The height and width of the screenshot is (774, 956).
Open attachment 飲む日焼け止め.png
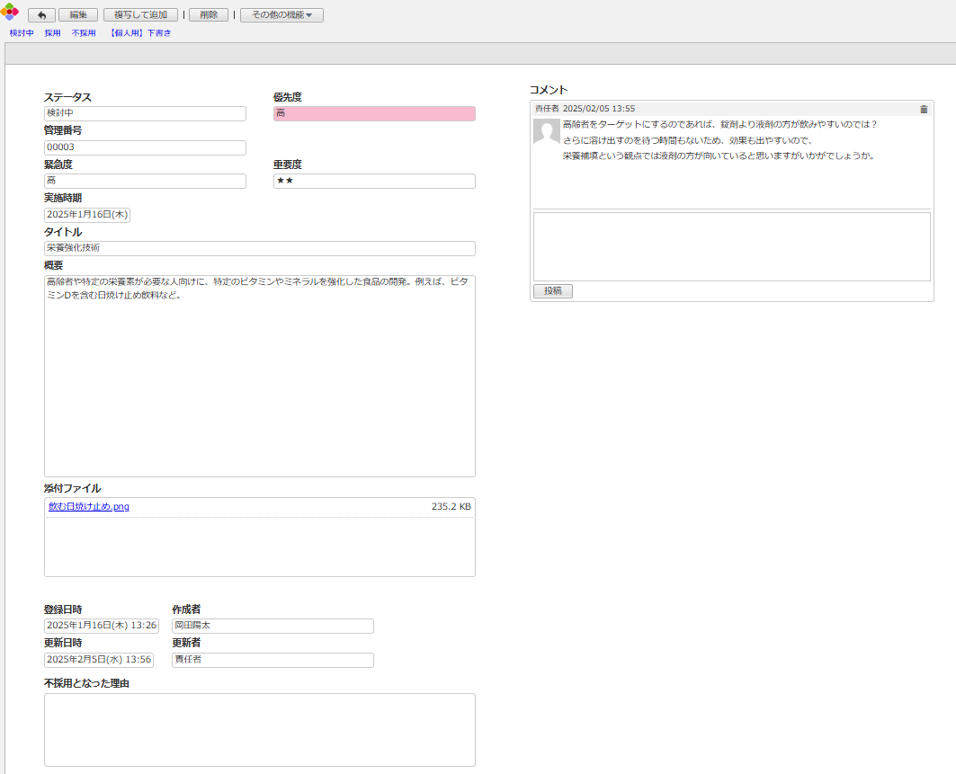coord(89,507)
